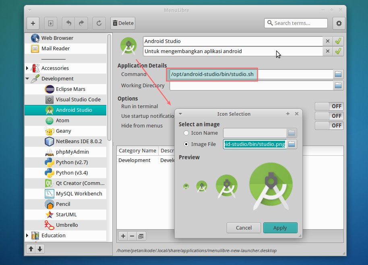Select Mail Reader entry
This screenshot has height=265, width=368.
[x=66, y=49]
